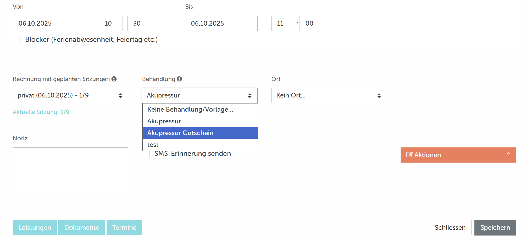Open the Leistungen section
Image resolution: width=526 pixels, height=241 pixels.
coord(35,227)
